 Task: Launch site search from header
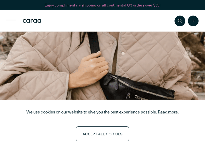180,21
